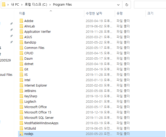Screen dimensions: 166x137
Task: Select the 200529 item in navigation pane
Action: coord(5,60)
